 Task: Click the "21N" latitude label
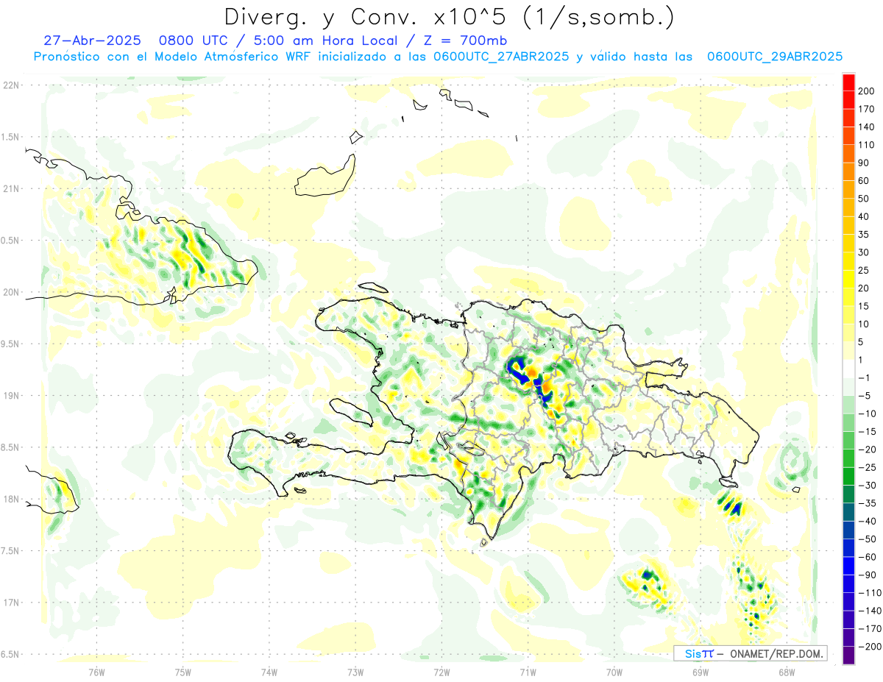11,188
